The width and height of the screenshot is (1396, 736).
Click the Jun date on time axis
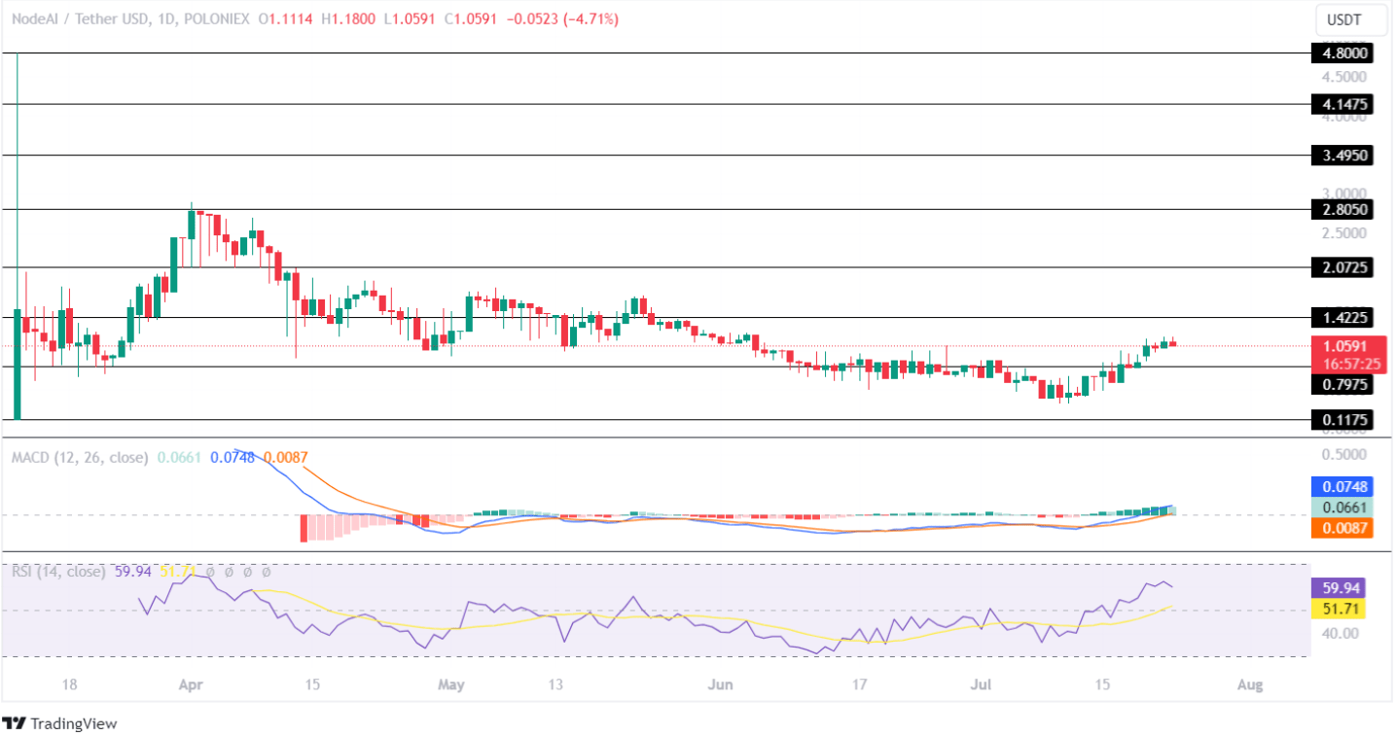[x=720, y=685]
